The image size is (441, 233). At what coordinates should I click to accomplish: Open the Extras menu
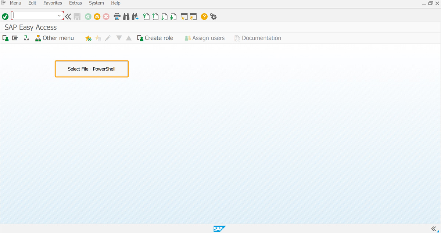(75, 3)
